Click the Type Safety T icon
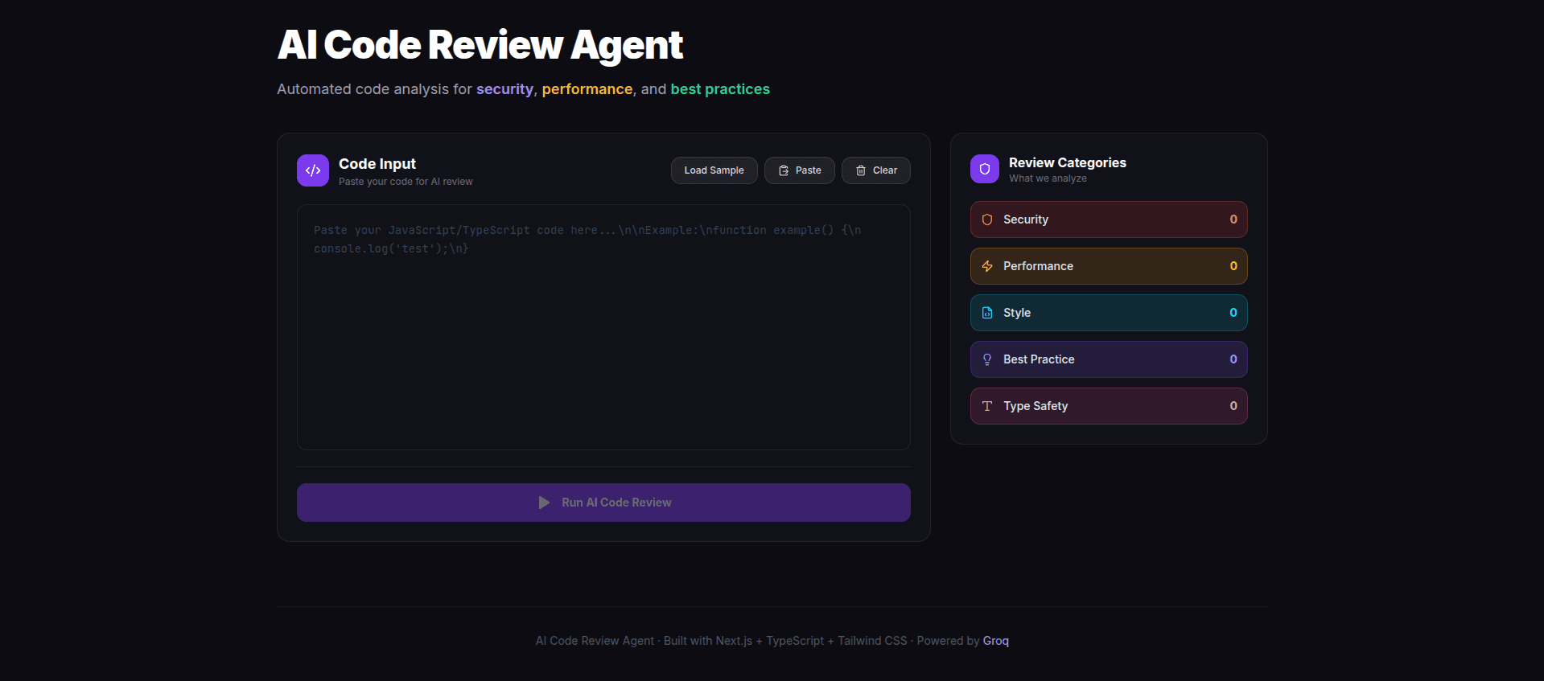This screenshot has width=1544, height=681. click(987, 406)
